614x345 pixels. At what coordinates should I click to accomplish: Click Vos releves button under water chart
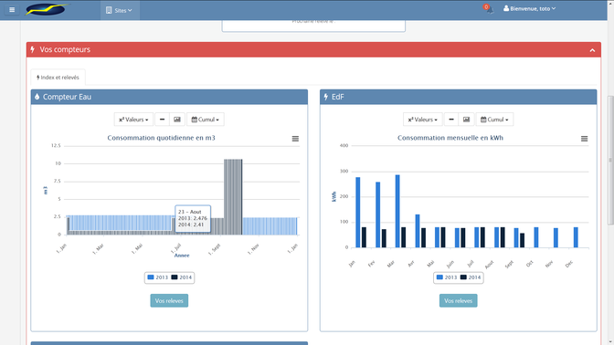[x=169, y=301]
